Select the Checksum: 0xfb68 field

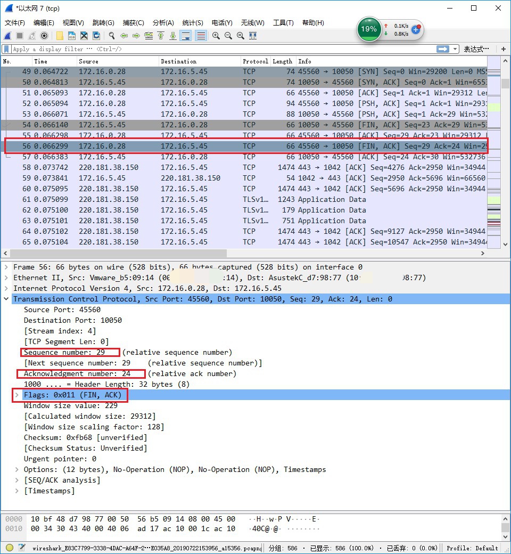[x=86, y=437]
